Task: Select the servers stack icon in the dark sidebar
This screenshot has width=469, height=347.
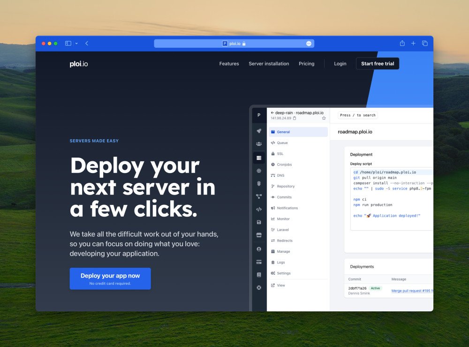Action: pos(259,158)
